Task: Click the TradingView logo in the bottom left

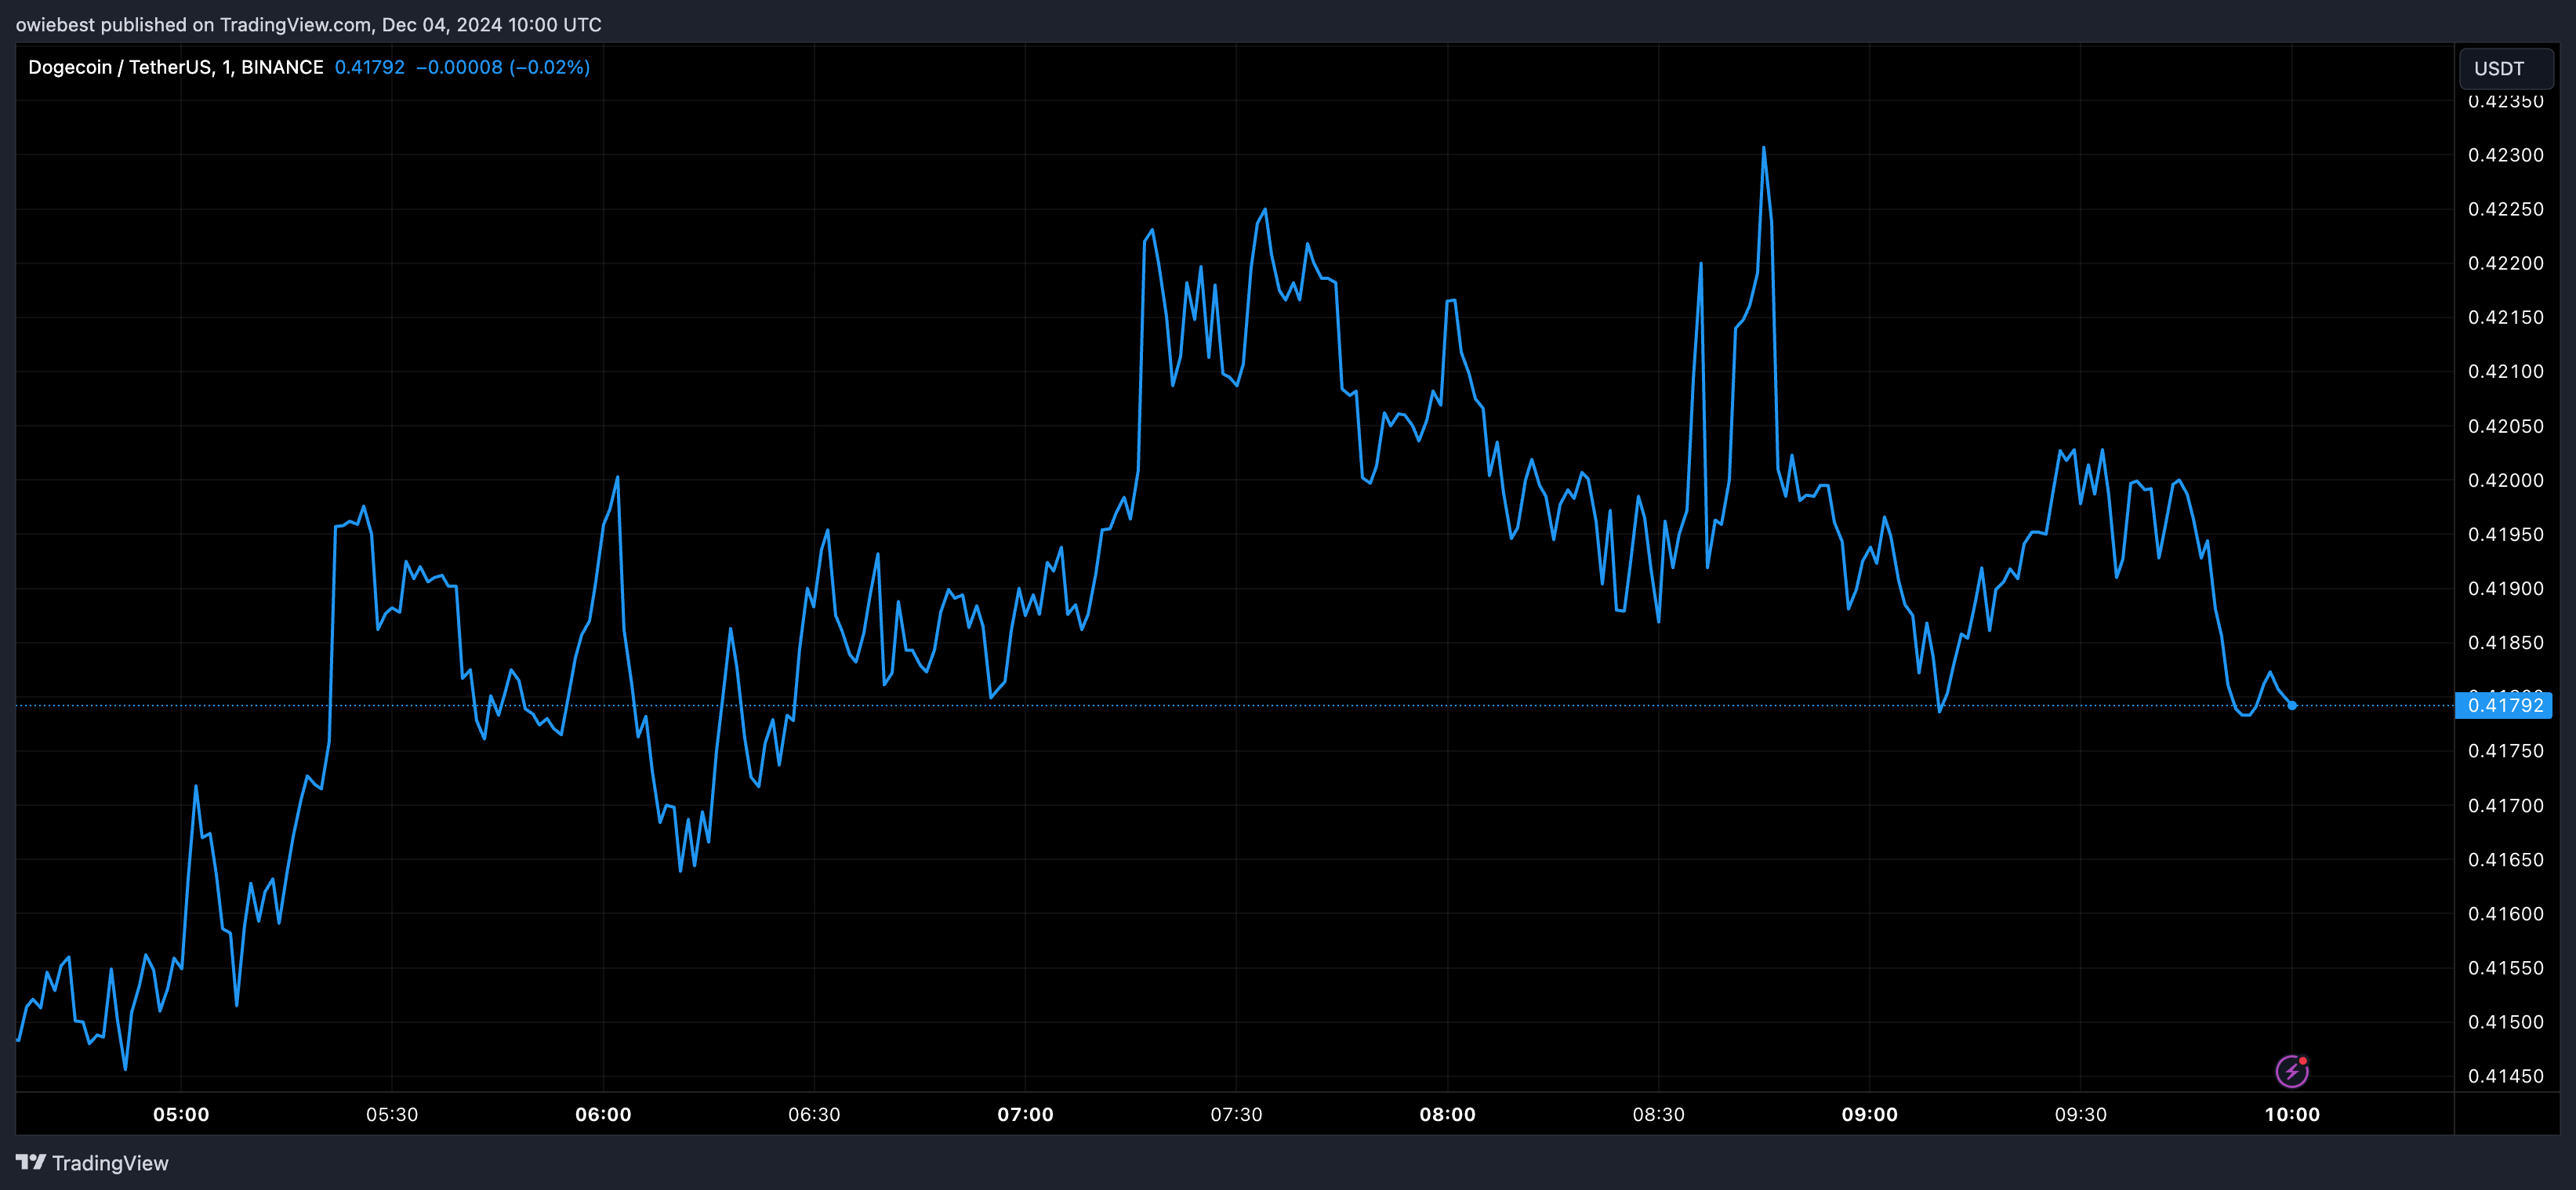Action: coord(91,1163)
